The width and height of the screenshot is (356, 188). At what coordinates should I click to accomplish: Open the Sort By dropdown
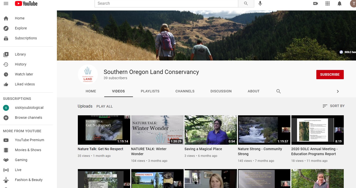pos(333,106)
